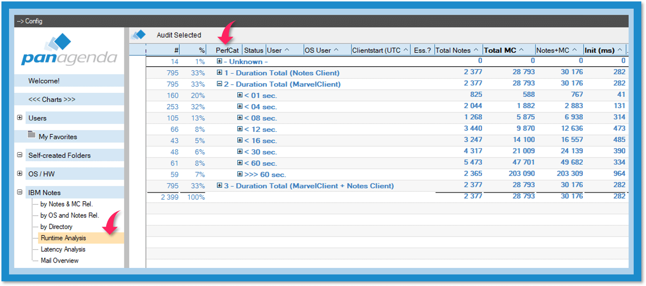Collapse the IBM Notes tree section
The height and width of the screenshot is (286, 646).
(20, 192)
